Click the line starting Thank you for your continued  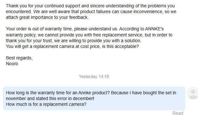(90, 6)
